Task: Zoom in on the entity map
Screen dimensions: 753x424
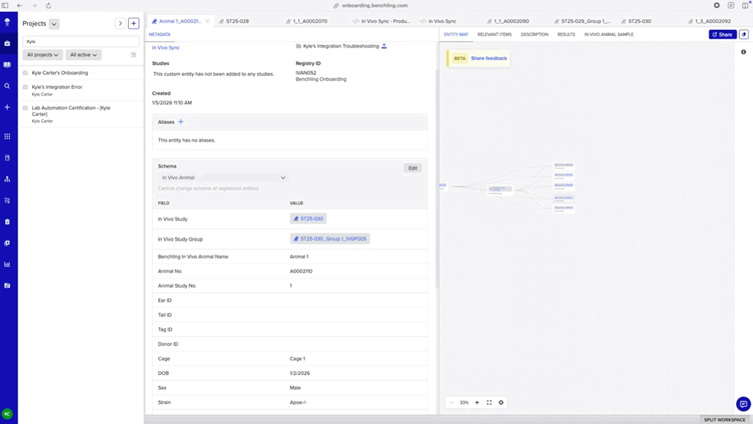Action: click(477, 402)
